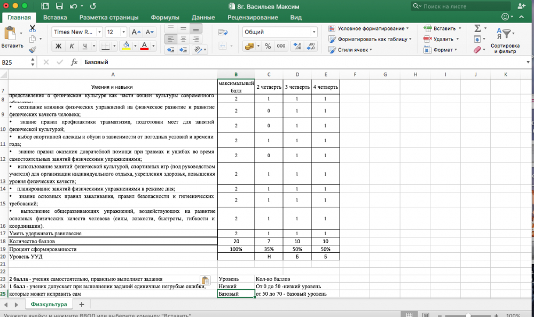Click the Fill down icon
Image resolution: width=534 pixels, height=317 pixels.
pos(477,39)
